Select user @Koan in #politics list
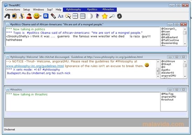 pyautogui.click(x=165, y=32)
